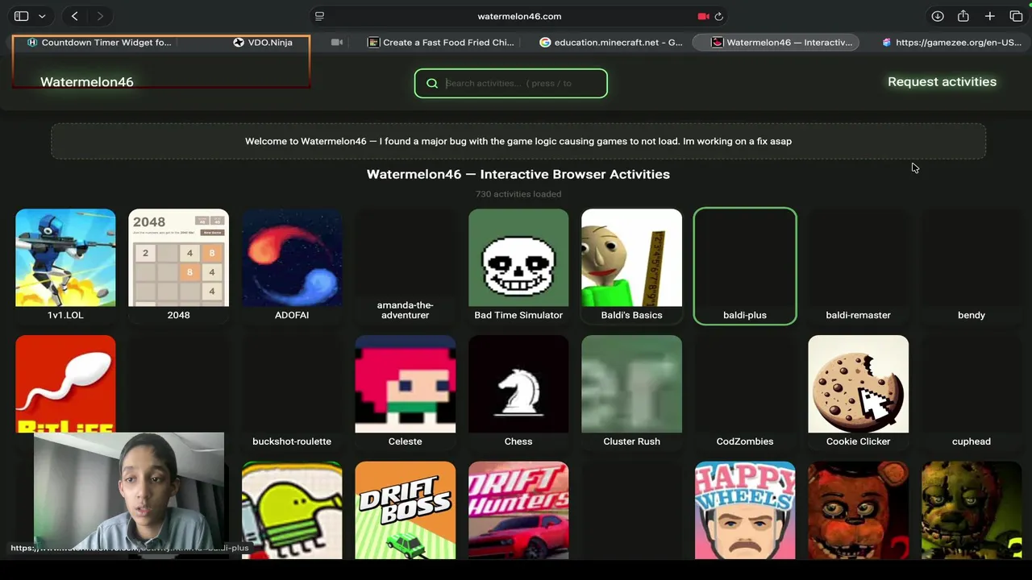Open Cookie Clicker tile
The width and height of the screenshot is (1032, 580).
(x=858, y=392)
